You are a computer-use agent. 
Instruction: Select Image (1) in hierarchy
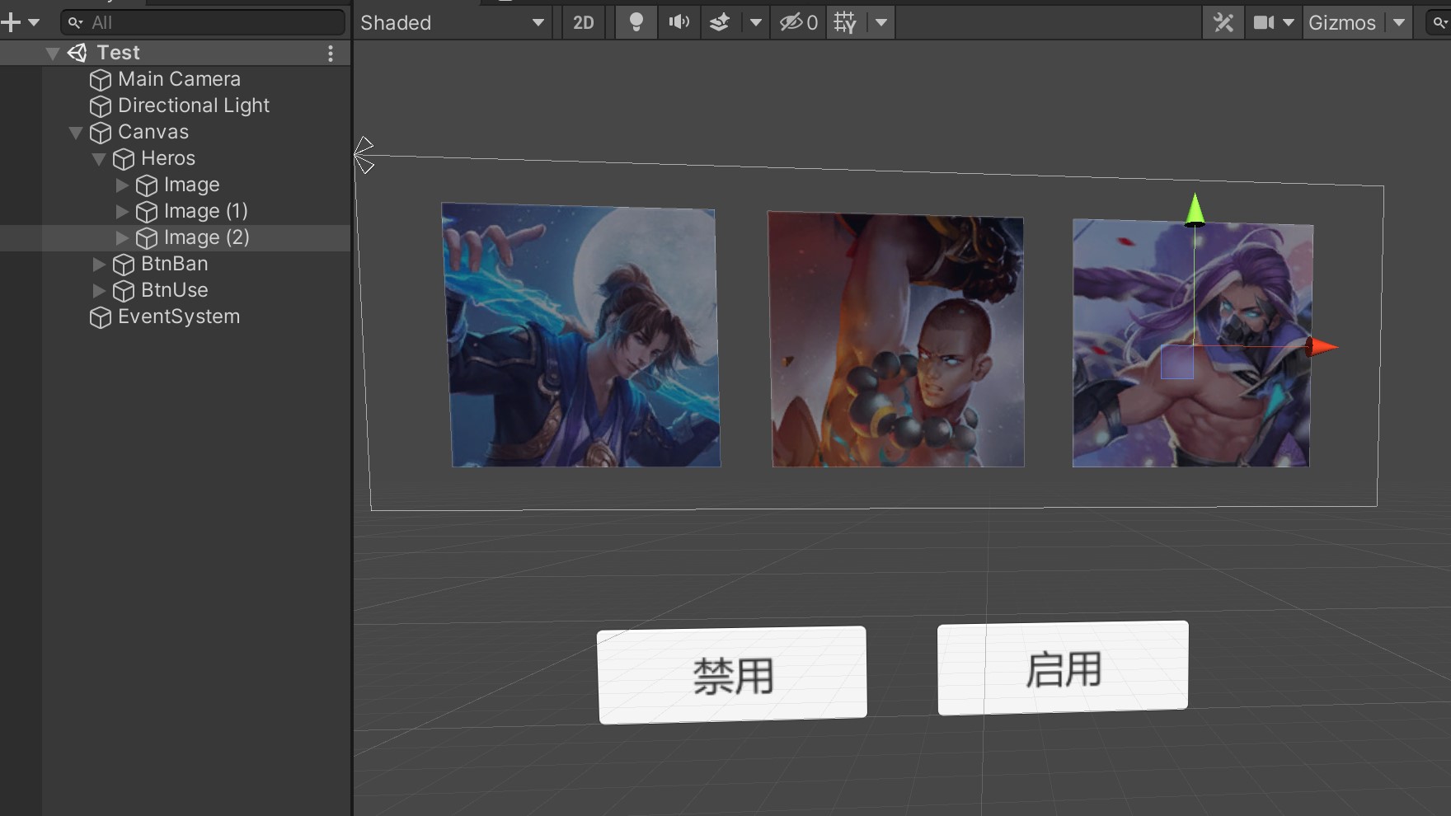point(205,211)
